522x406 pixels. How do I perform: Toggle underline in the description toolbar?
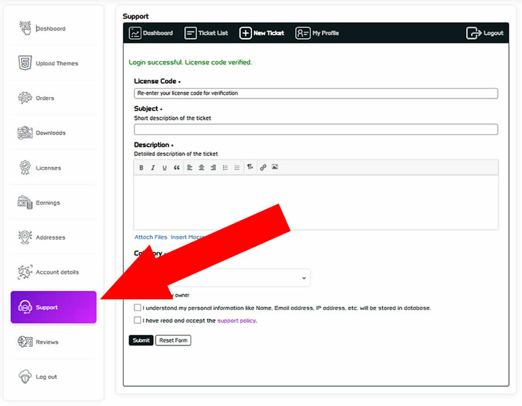coord(164,168)
